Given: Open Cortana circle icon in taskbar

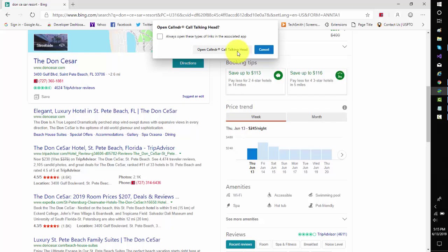Looking at the screenshot, I should (439, 13).
